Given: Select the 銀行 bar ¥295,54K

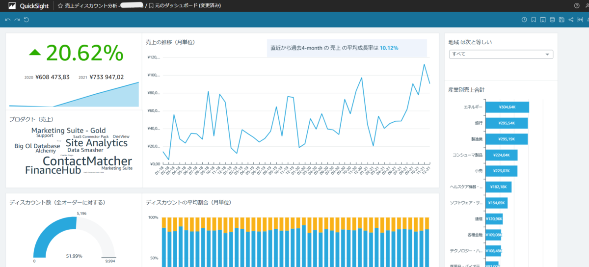Looking at the screenshot, I should [507, 123].
